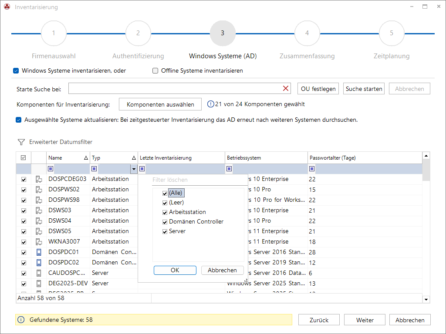Click the sort triangle in the Name column header
Viewport: 446px width, 334px height.
(x=86, y=158)
